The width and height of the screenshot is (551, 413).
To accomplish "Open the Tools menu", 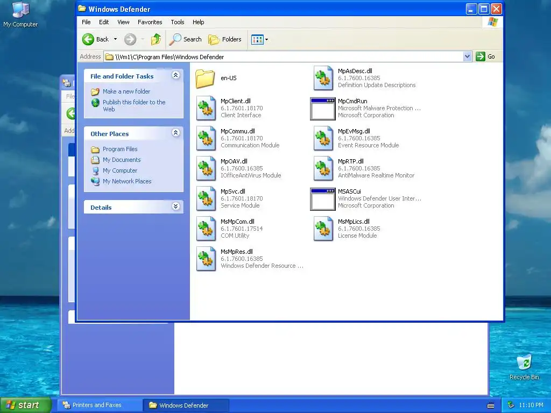I will [x=178, y=22].
